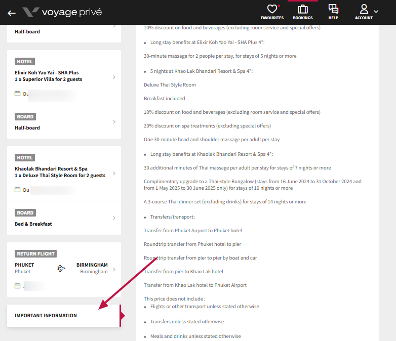The width and height of the screenshot is (396, 341).
Task: Click 'One 30-minute head and shoulder massage' line
Action: (x=212, y=140)
